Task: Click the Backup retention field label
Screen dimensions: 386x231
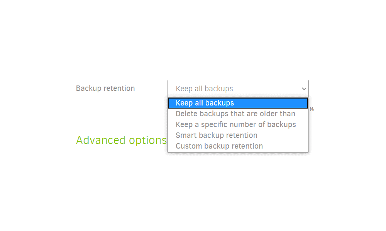Action: coord(105,89)
